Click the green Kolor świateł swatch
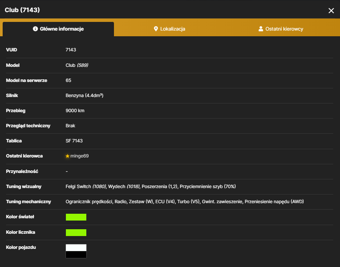Viewport: 340px width, 267px height. (x=76, y=217)
